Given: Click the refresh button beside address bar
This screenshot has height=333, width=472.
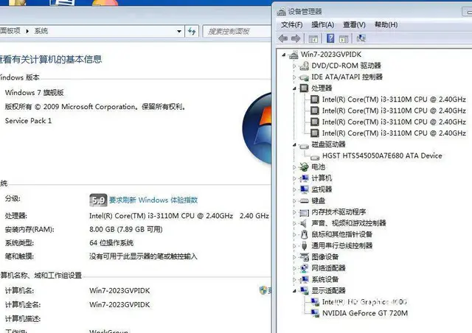Looking at the screenshot, I should pos(192,31).
